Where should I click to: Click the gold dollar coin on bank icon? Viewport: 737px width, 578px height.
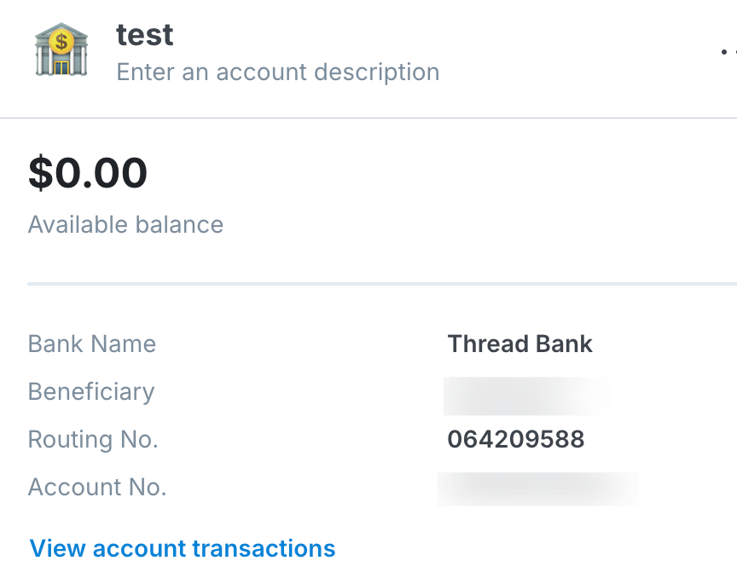pos(61,39)
